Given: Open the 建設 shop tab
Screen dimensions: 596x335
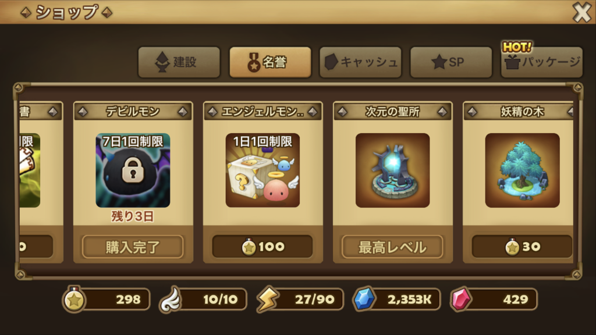Looking at the screenshot, I should (x=179, y=62).
